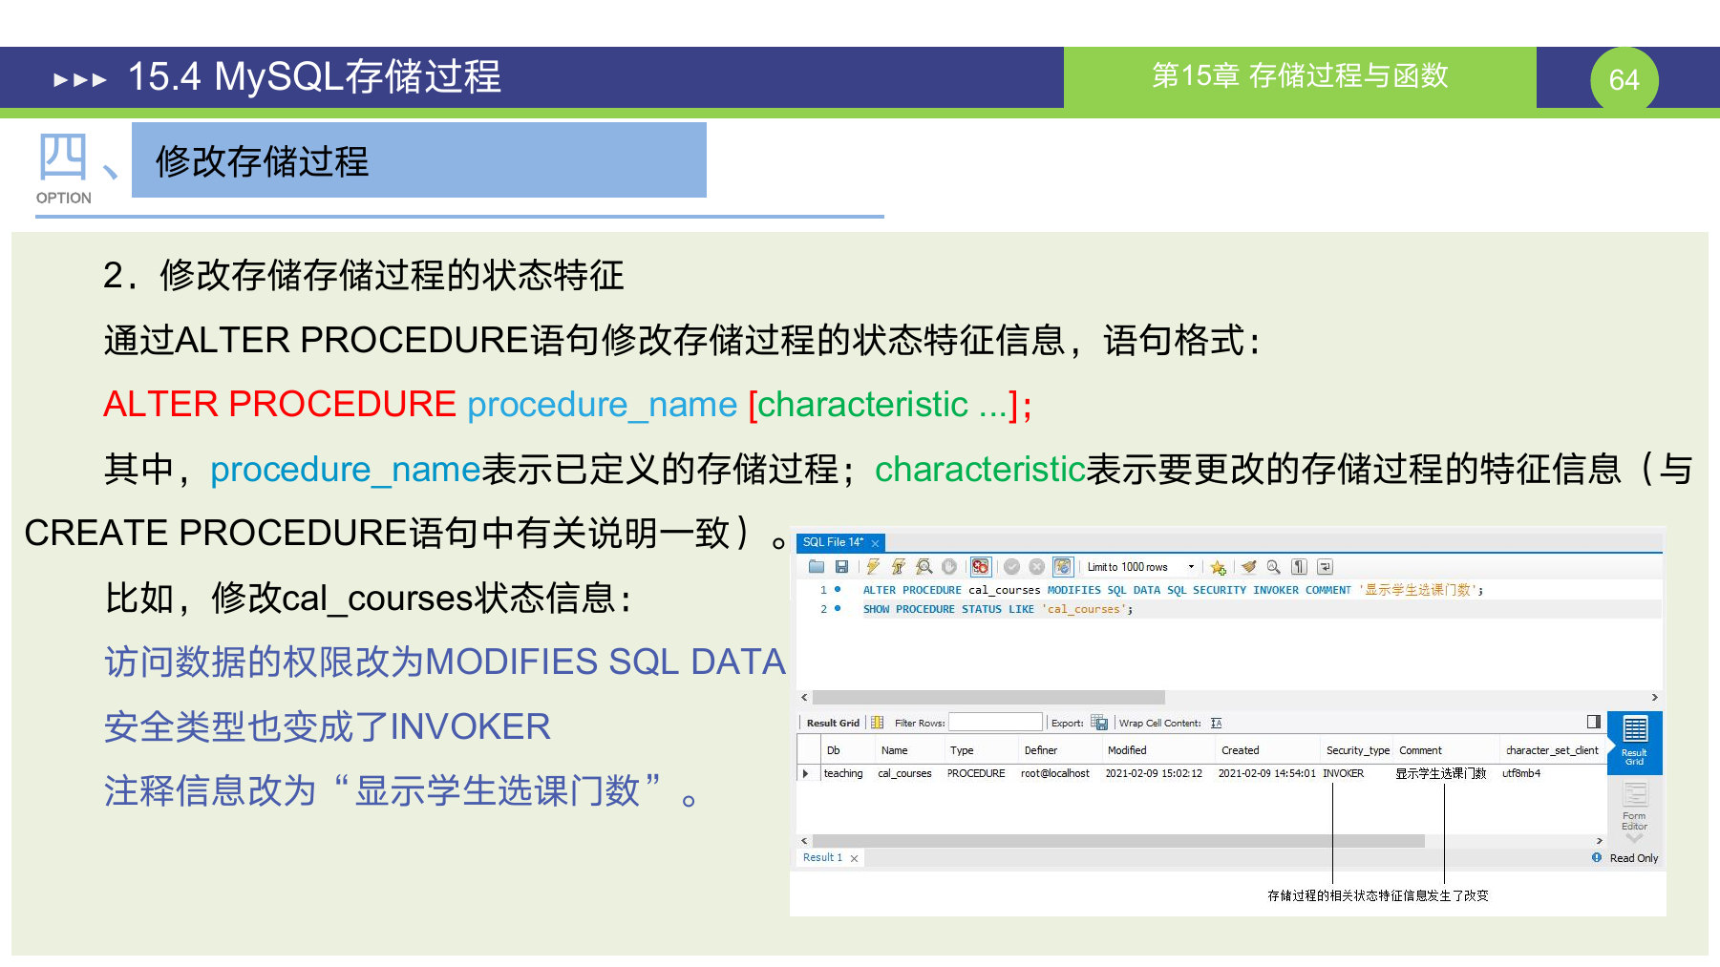Run Explain plan with the magnifier-lightning icon
The height and width of the screenshot is (967, 1720).
click(x=924, y=567)
